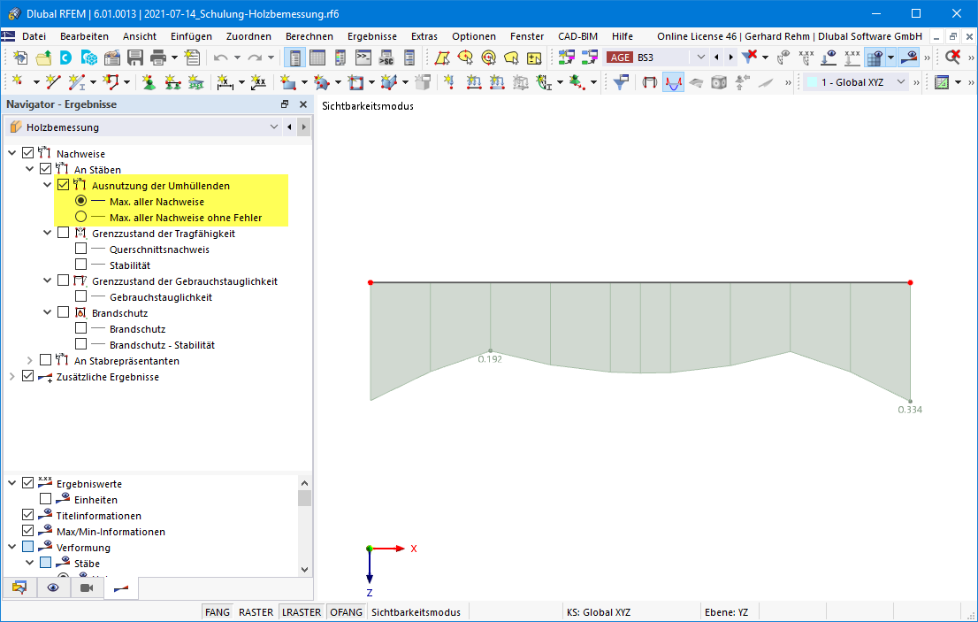Image resolution: width=978 pixels, height=622 pixels.
Task: Save the model with the floppy disk icon
Action: click(135, 58)
